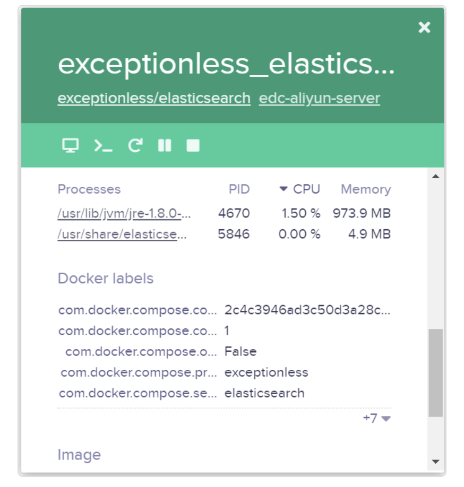Sort by Processes column header
This screenshot has height=487, width=464.
[89, 189]
